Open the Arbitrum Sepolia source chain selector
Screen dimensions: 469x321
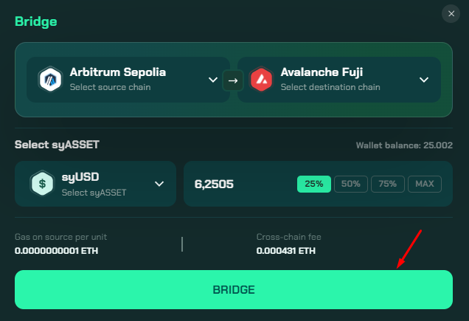pos(128,80)
